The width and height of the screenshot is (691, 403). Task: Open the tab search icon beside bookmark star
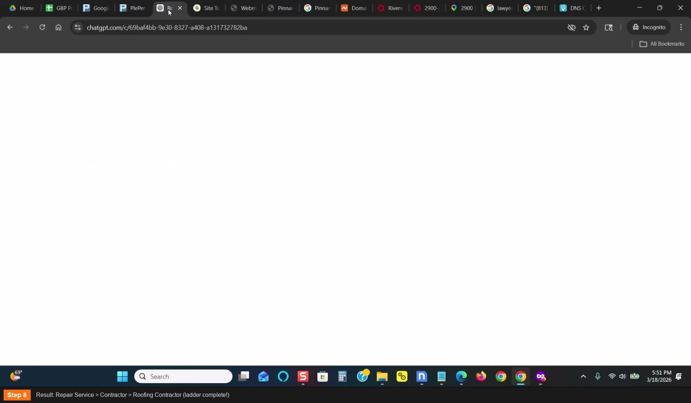609,27
